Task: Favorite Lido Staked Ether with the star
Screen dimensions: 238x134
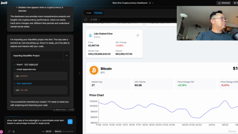Action: click(x=138, y=35)
